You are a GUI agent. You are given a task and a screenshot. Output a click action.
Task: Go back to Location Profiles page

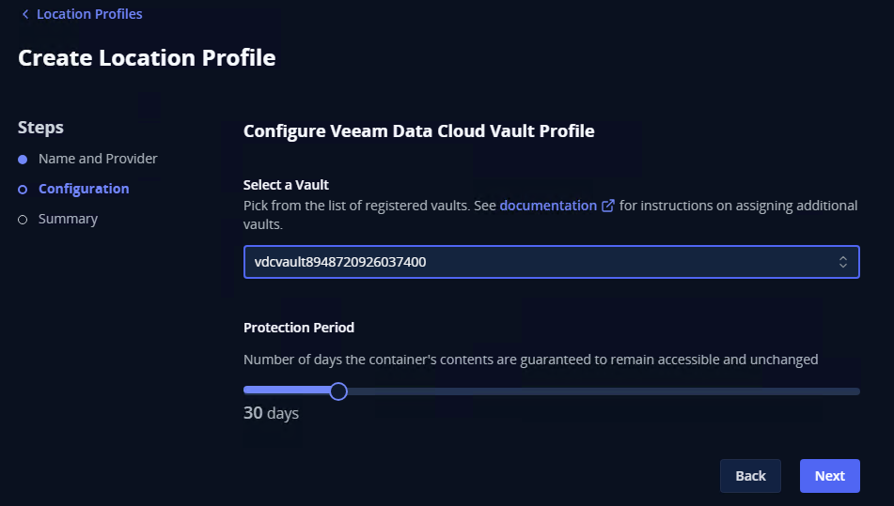[x=89, y=14]
